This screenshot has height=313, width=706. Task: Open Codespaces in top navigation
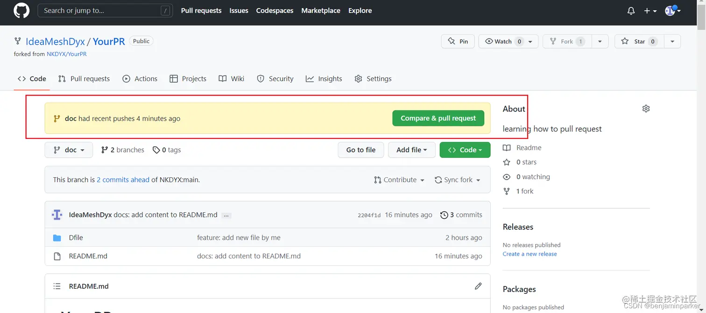(x=275, y=10)
